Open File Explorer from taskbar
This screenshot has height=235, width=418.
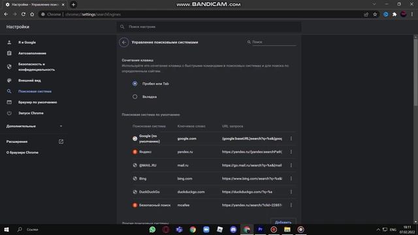tap(287, 229)
